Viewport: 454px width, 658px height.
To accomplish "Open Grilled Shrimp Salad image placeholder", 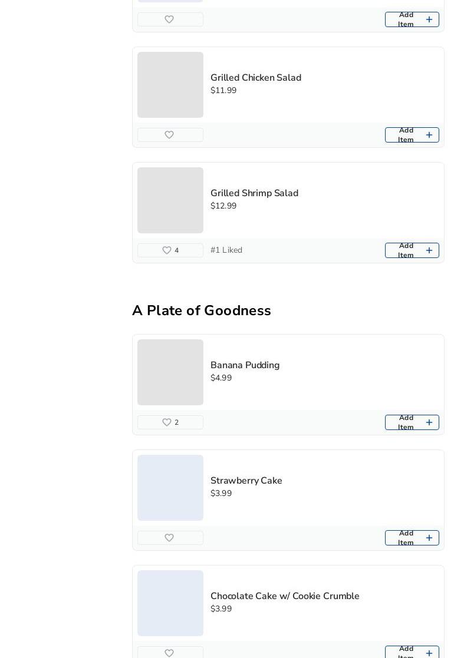I will click(x=170, y=200).
